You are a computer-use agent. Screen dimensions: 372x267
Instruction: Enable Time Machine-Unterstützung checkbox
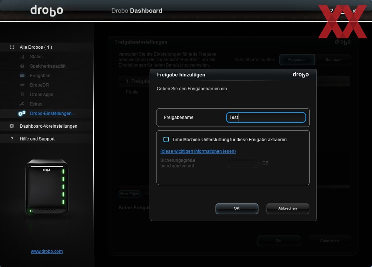[166, 139]
